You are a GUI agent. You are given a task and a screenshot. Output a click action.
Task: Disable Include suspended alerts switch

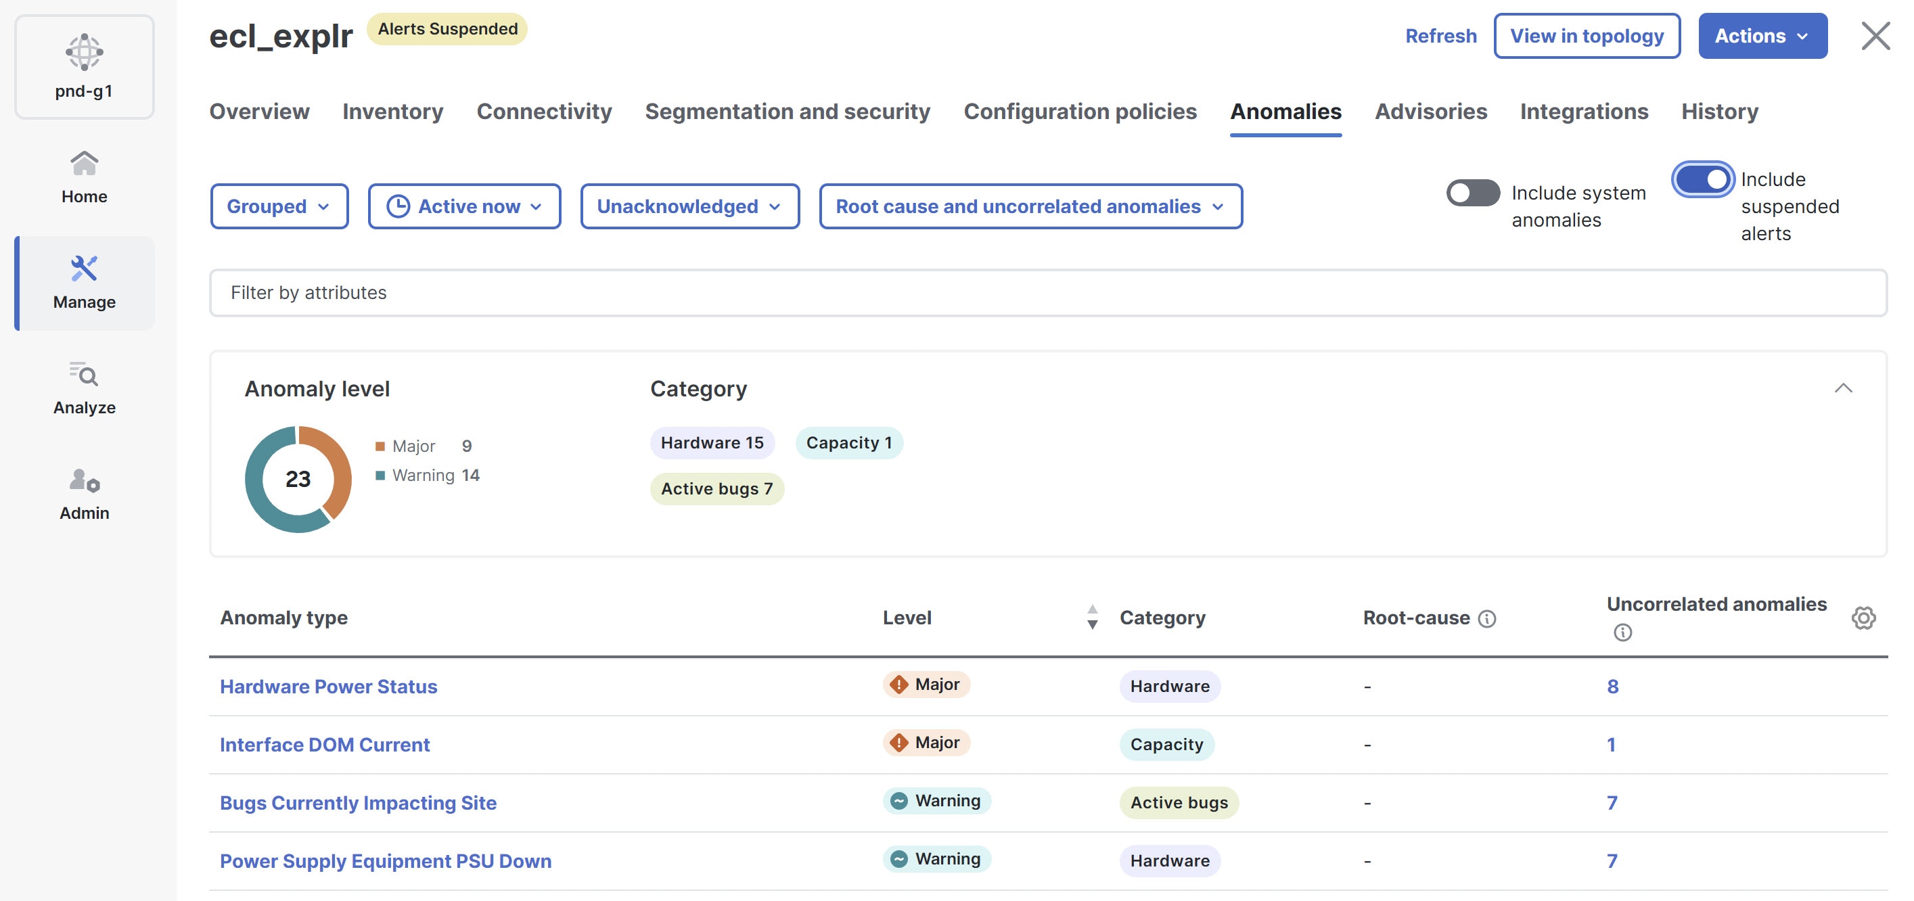[1702, 179]
